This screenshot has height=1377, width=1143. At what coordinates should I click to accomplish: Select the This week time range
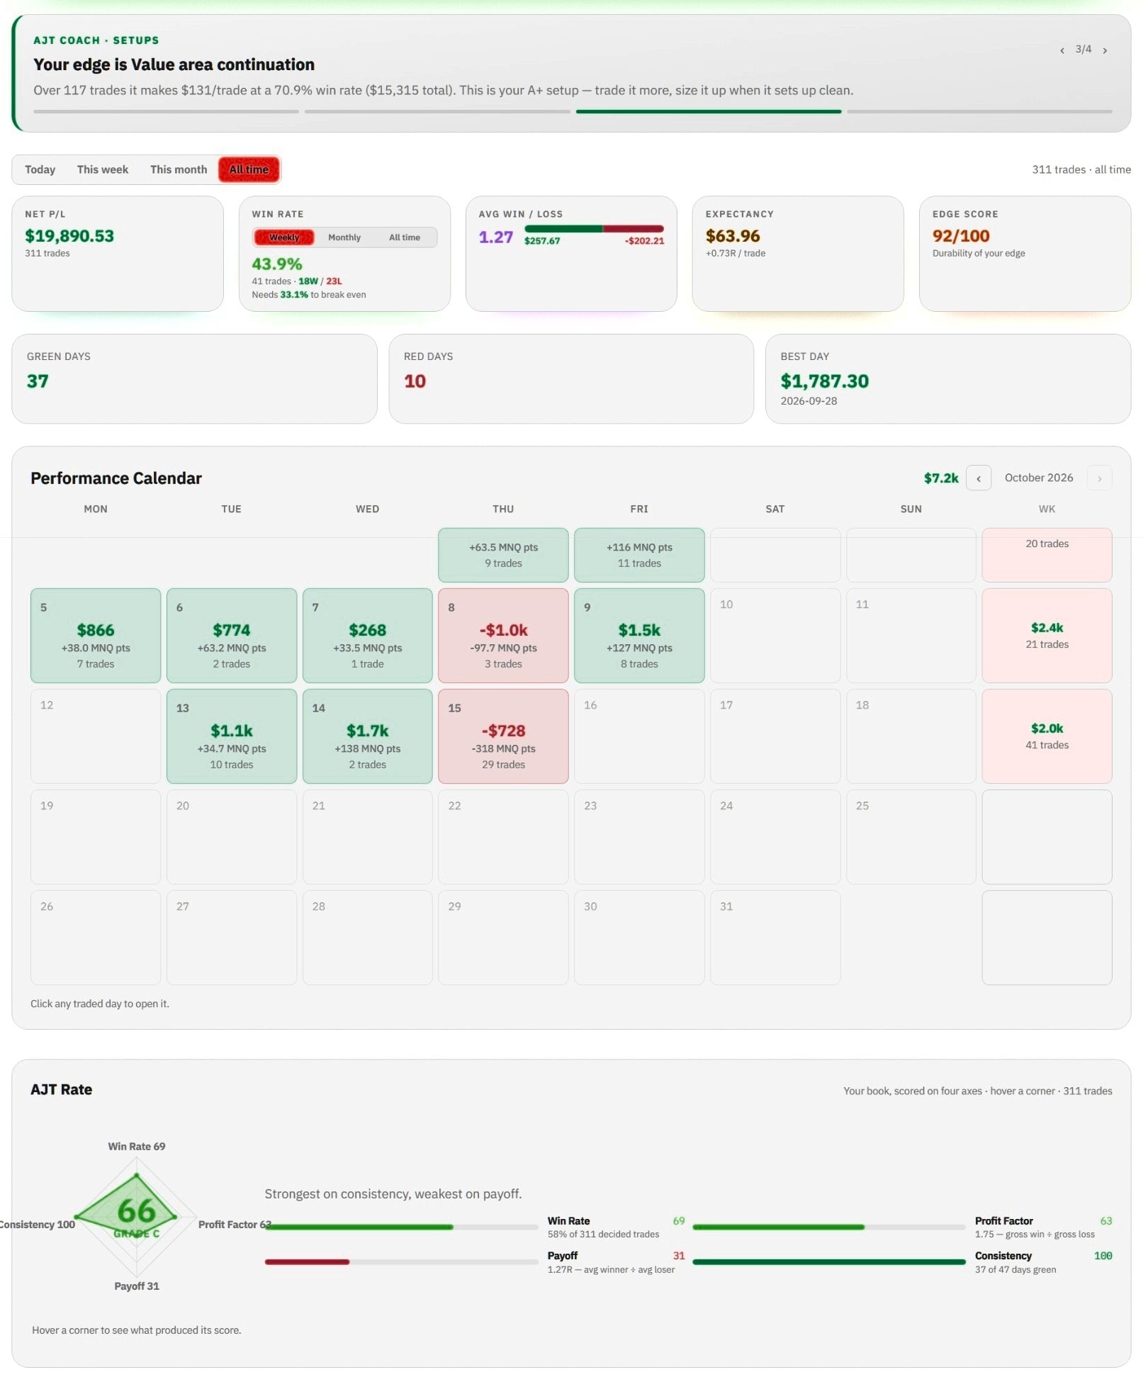pos(103,169)
